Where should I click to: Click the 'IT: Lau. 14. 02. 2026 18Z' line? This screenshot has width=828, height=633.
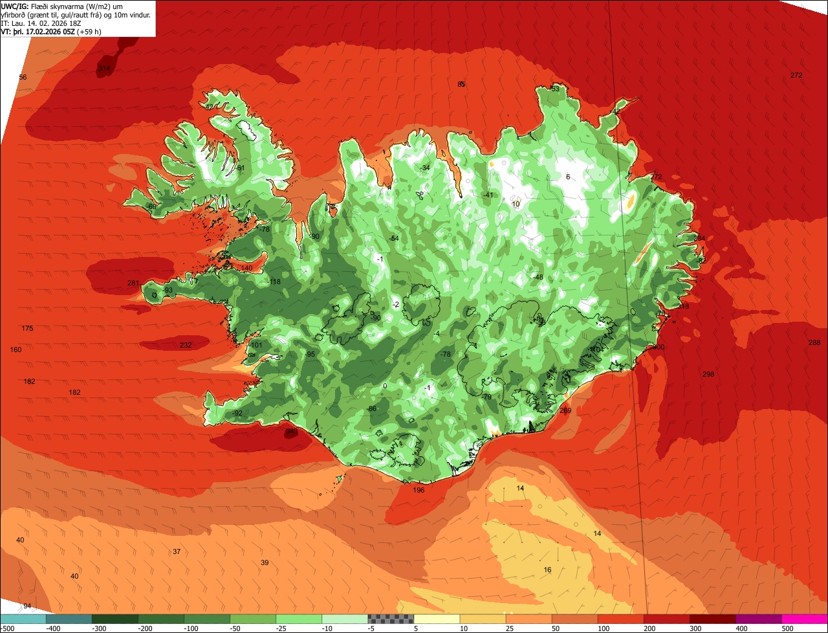click(41, 23)
